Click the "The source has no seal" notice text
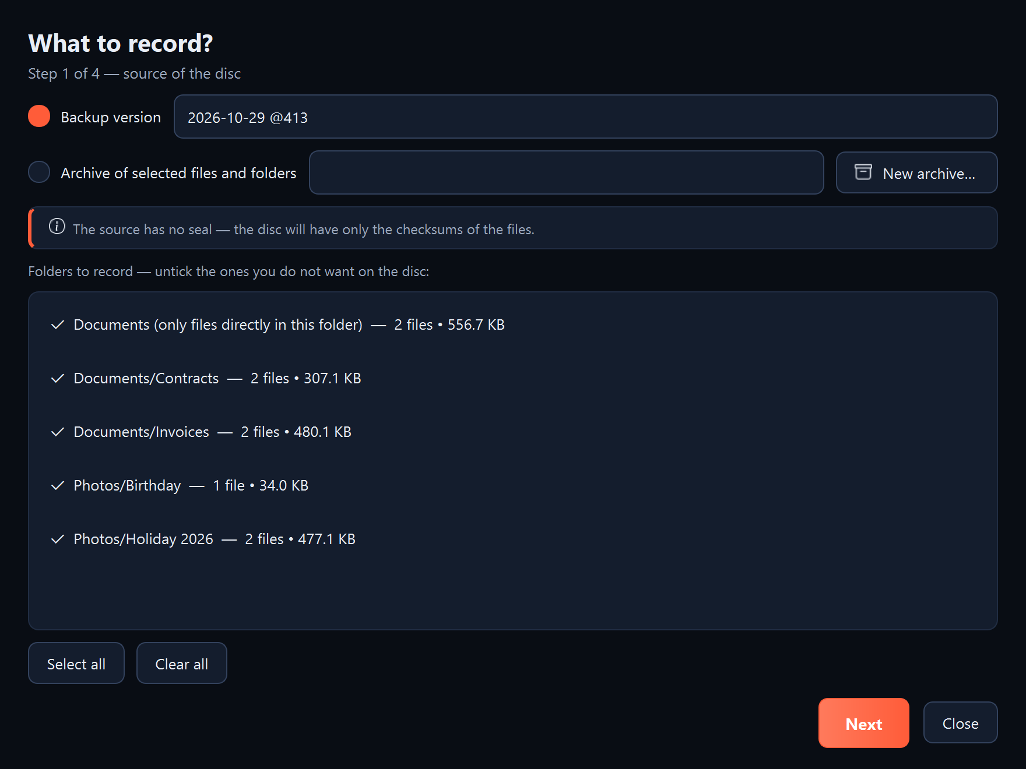The height and width of the screenshot is (769, 1026). tap(304, 230)
